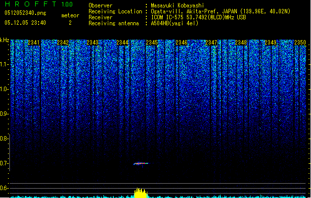Image resolution: width=311 pixels, height=198 pixels.
Task: Click the Receiving Location label
Action: pyautogui.click(x=115, y=11)
